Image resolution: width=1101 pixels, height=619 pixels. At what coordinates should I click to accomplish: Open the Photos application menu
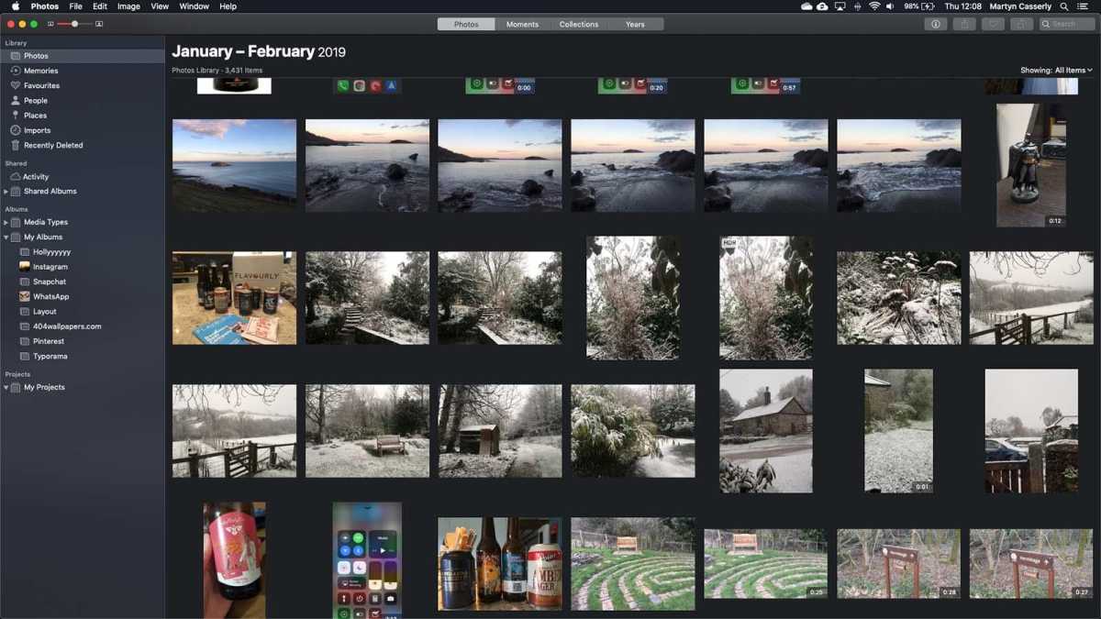45,6
